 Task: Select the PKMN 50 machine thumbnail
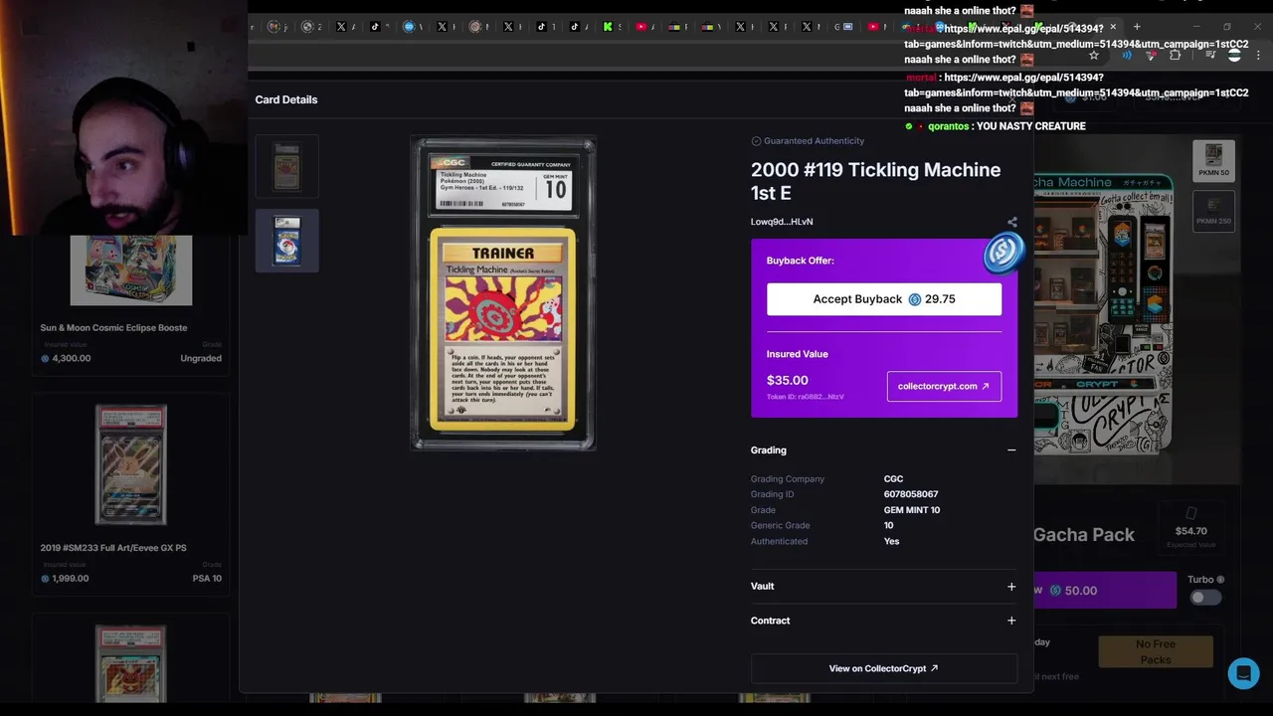click(x=1213, y=159)
